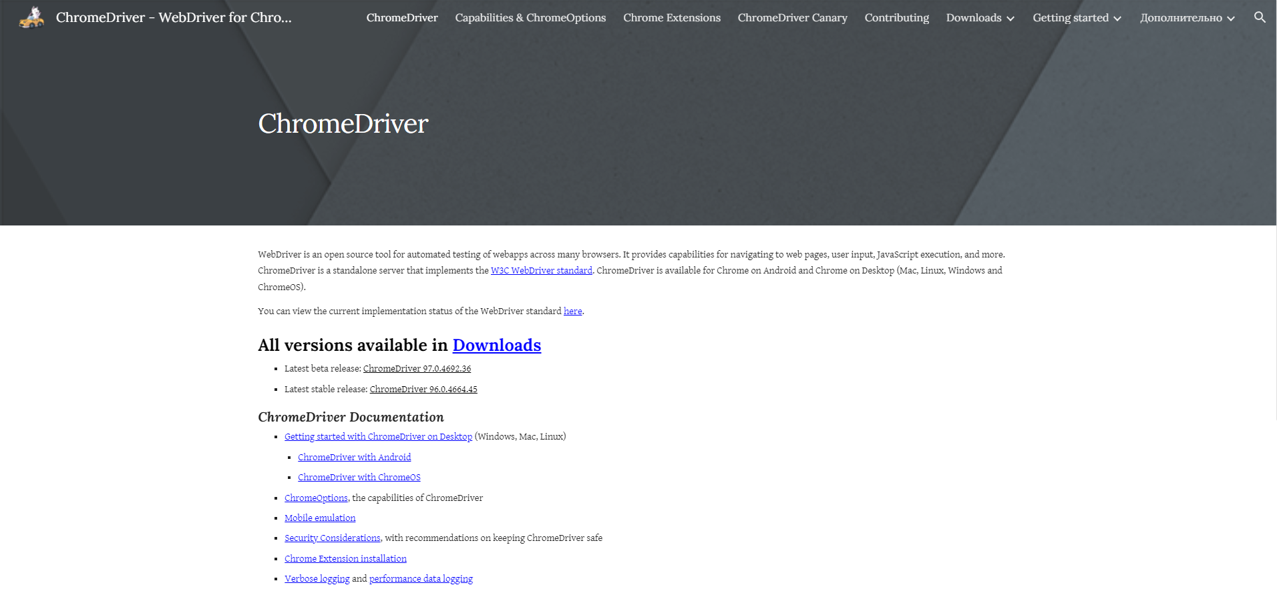Open Capabilities & ChromeOptions page
1277x591 pixels.
[x=530, y=18]
